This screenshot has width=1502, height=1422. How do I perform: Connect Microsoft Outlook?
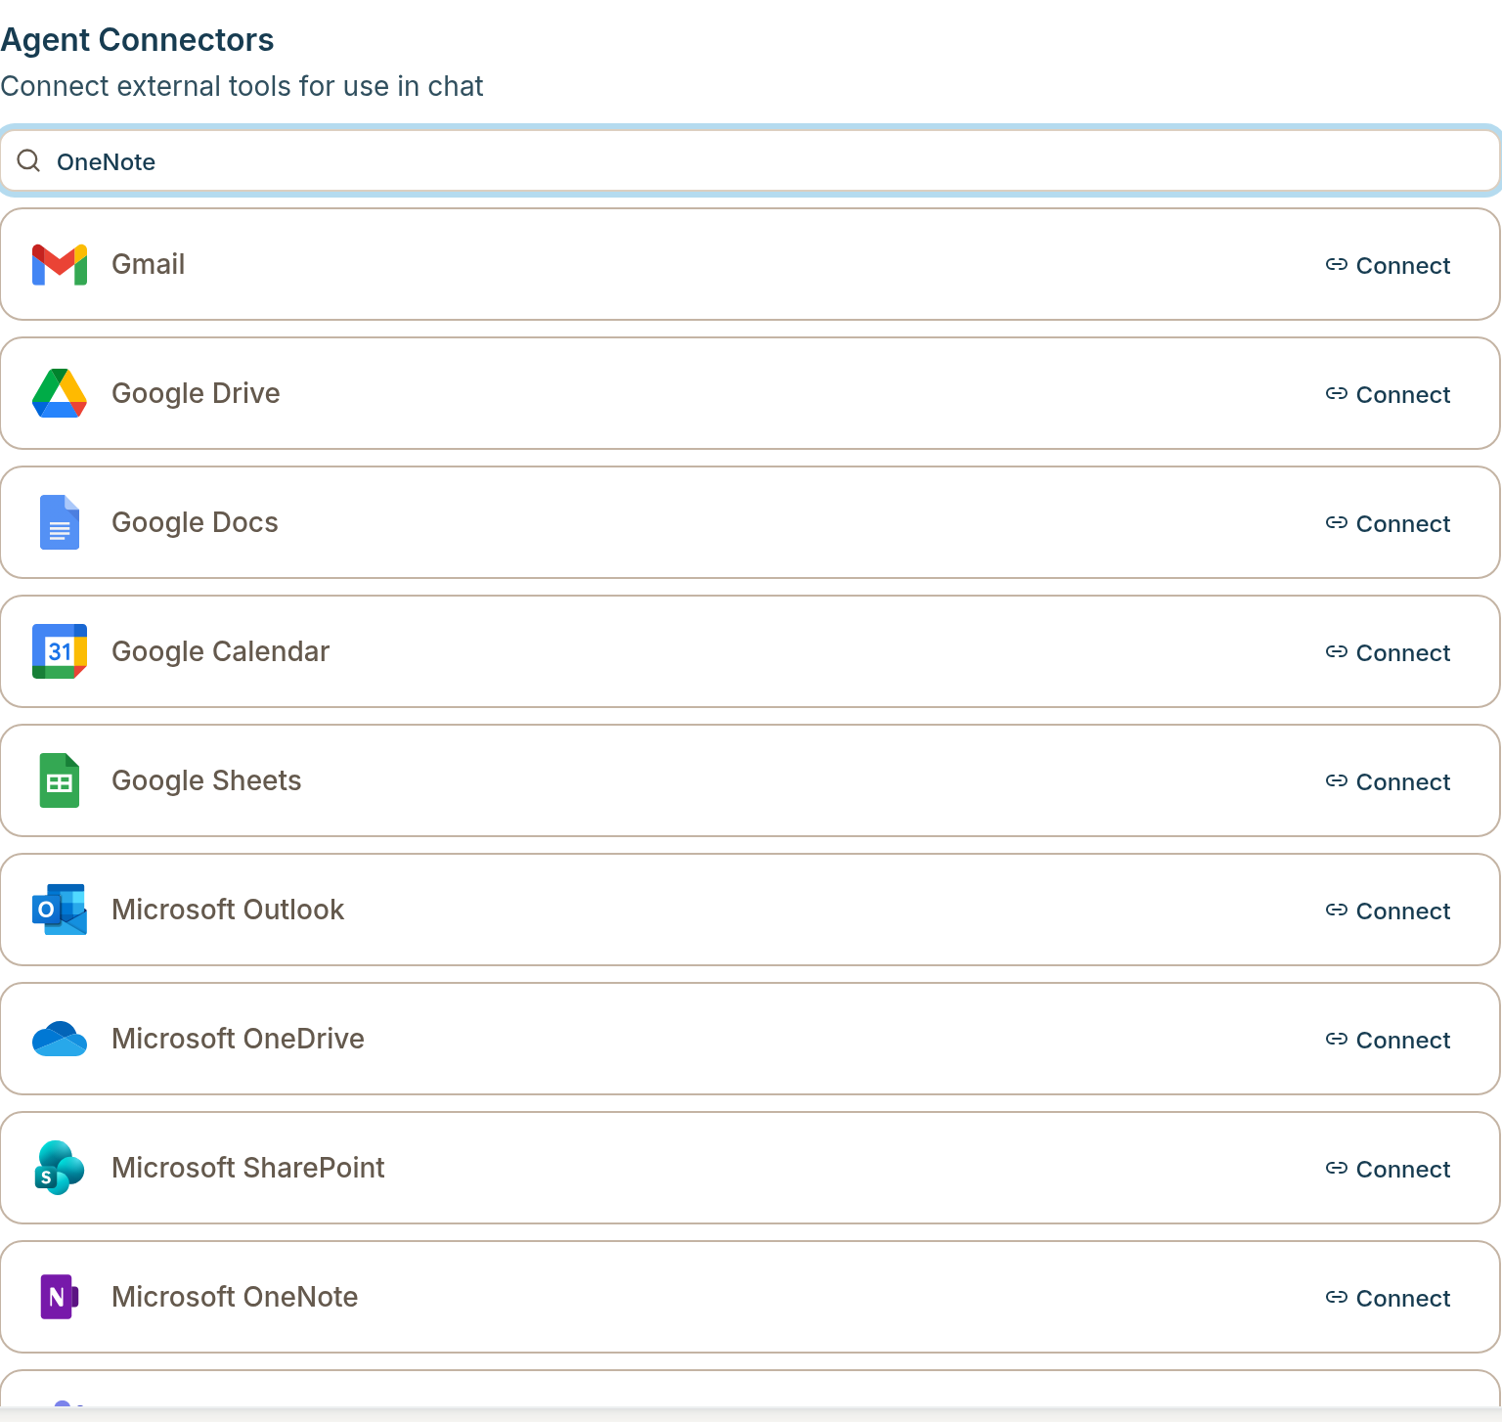(1388, 911)
